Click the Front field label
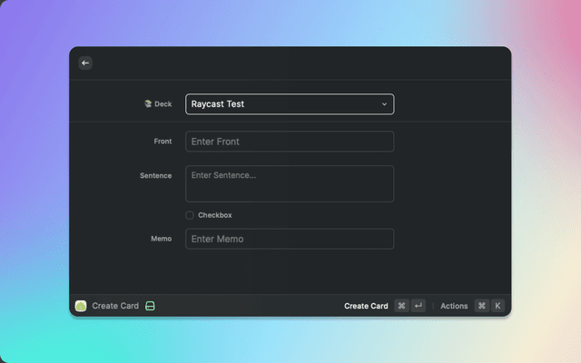 [x=162, y=142]
